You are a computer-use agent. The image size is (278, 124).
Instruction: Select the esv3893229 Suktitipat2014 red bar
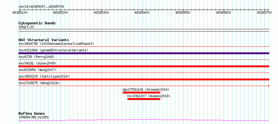[x=144, y=79]
